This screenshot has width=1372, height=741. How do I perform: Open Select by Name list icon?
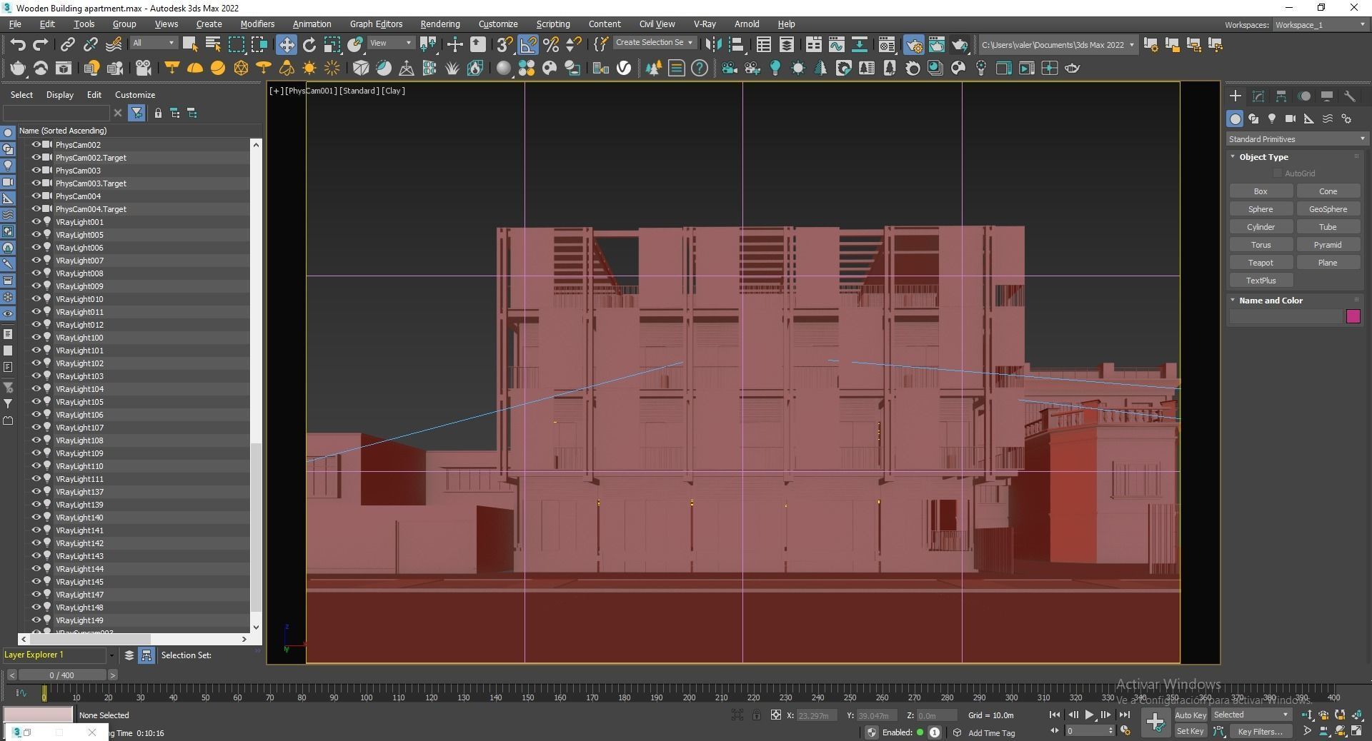213,44
